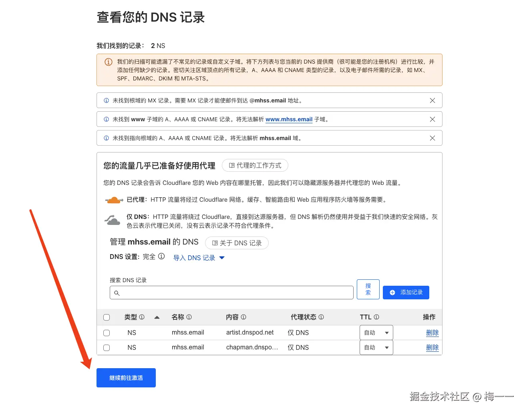Image resolution: width=525 pixels, height=413 pixels.
Task: Click the search DNS records input field
Action: pos(231,293)
